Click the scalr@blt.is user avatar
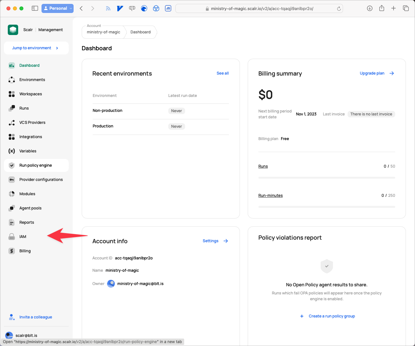The width and height of the screenshot is (415, 346). (x=9, y=336)
